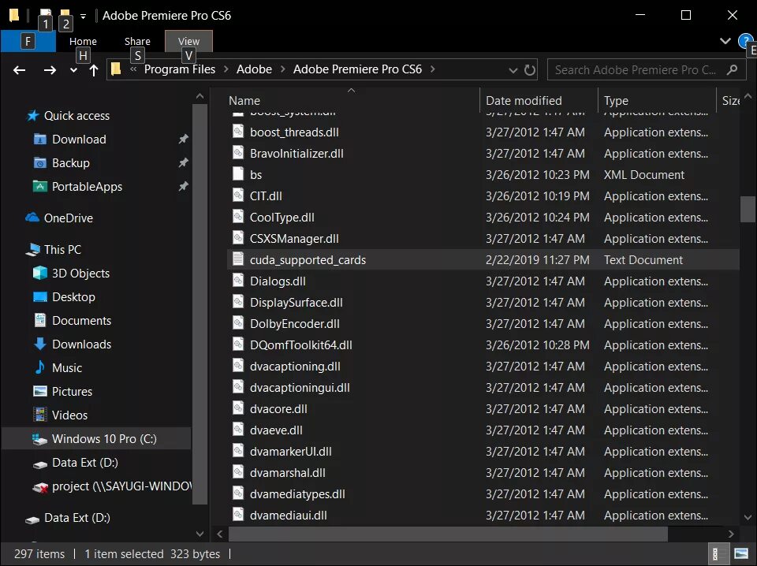This screenshot has width=757, height=566.
Task: Open Customize Quick Access Toolbar dropdown
Action: (x=84, y=17)
